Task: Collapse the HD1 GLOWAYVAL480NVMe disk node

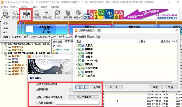Action: coord(2,53)
